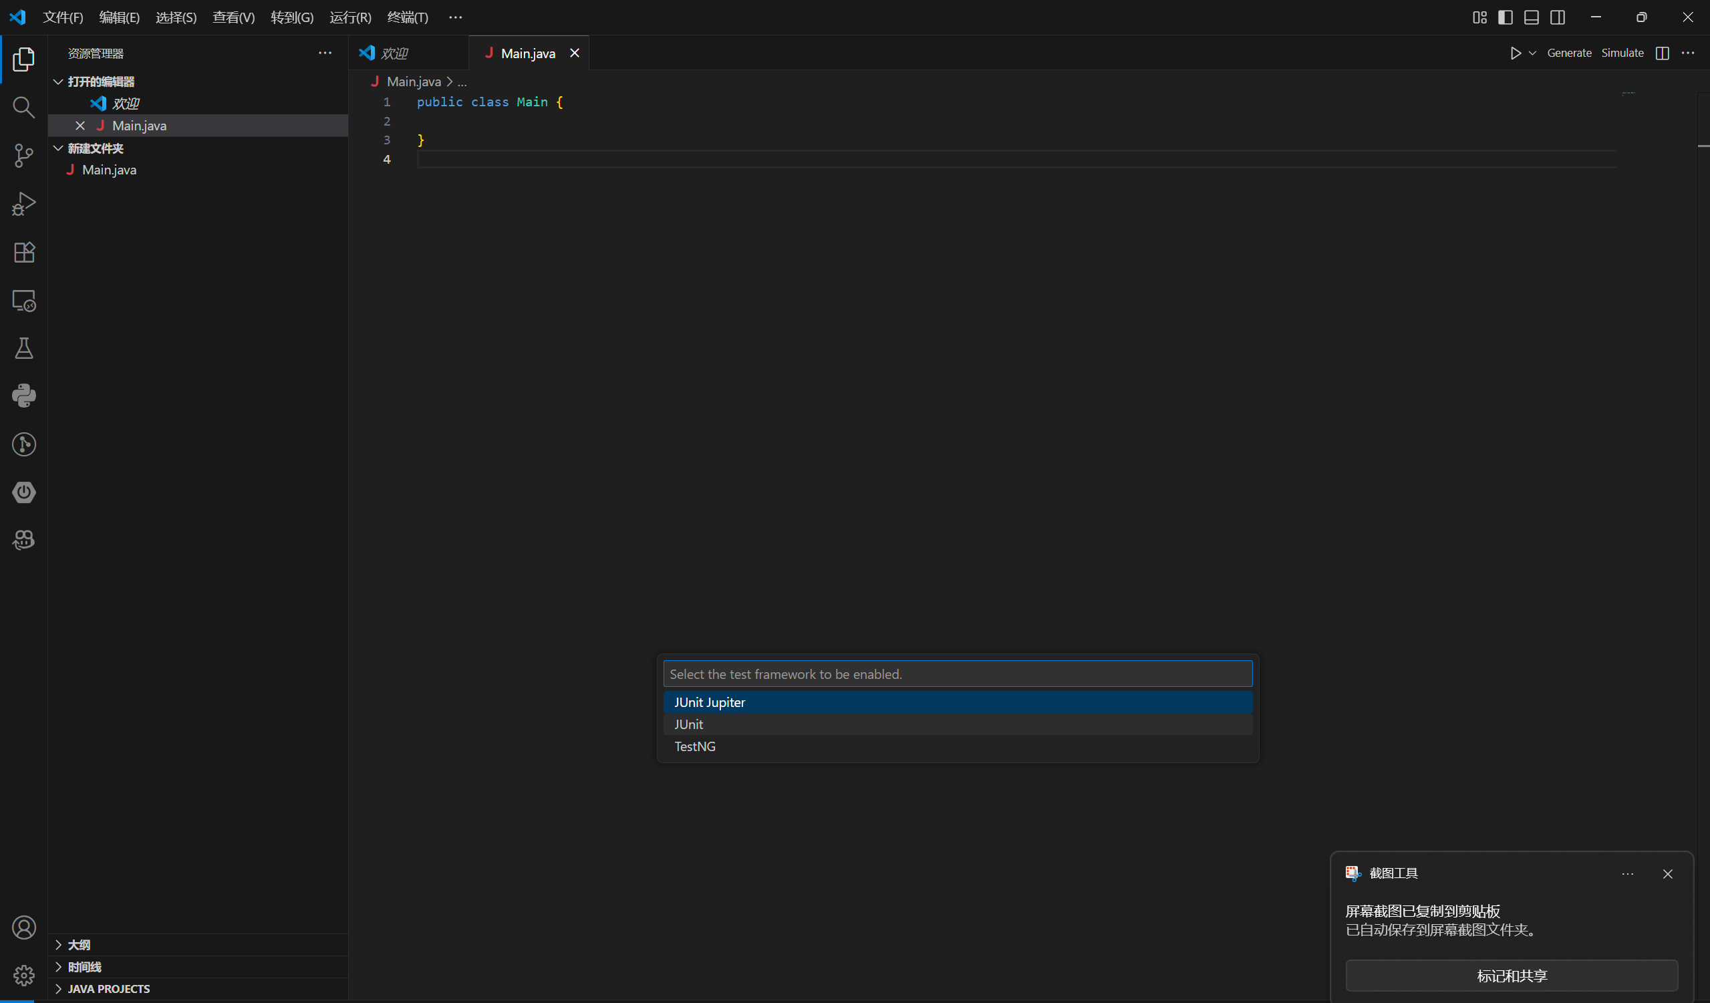Click the test framework search input
The height and width of the screenshot is (1003, 1710).
pyautogui.click(x=957, y=674)
